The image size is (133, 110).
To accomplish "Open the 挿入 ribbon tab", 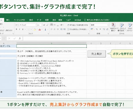I will [x=8, y=20].
